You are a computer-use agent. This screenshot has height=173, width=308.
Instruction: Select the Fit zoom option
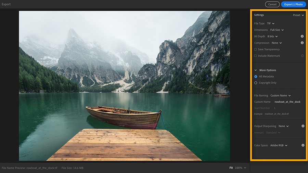231,168
